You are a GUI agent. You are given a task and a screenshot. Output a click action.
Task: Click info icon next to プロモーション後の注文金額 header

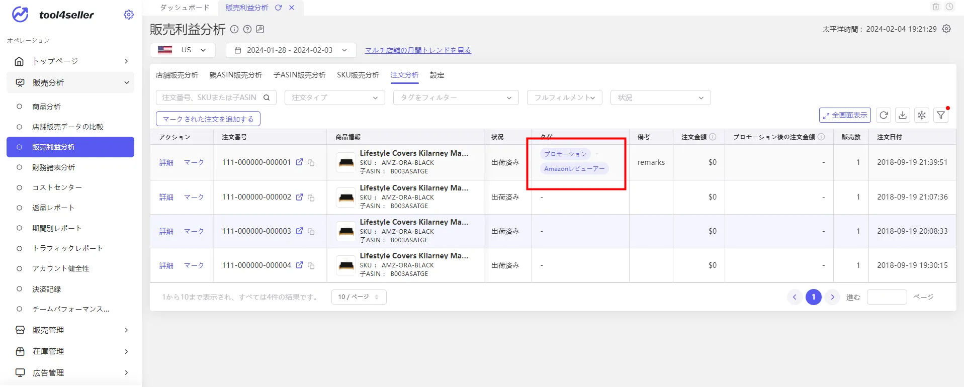click(x=821, y=137)
